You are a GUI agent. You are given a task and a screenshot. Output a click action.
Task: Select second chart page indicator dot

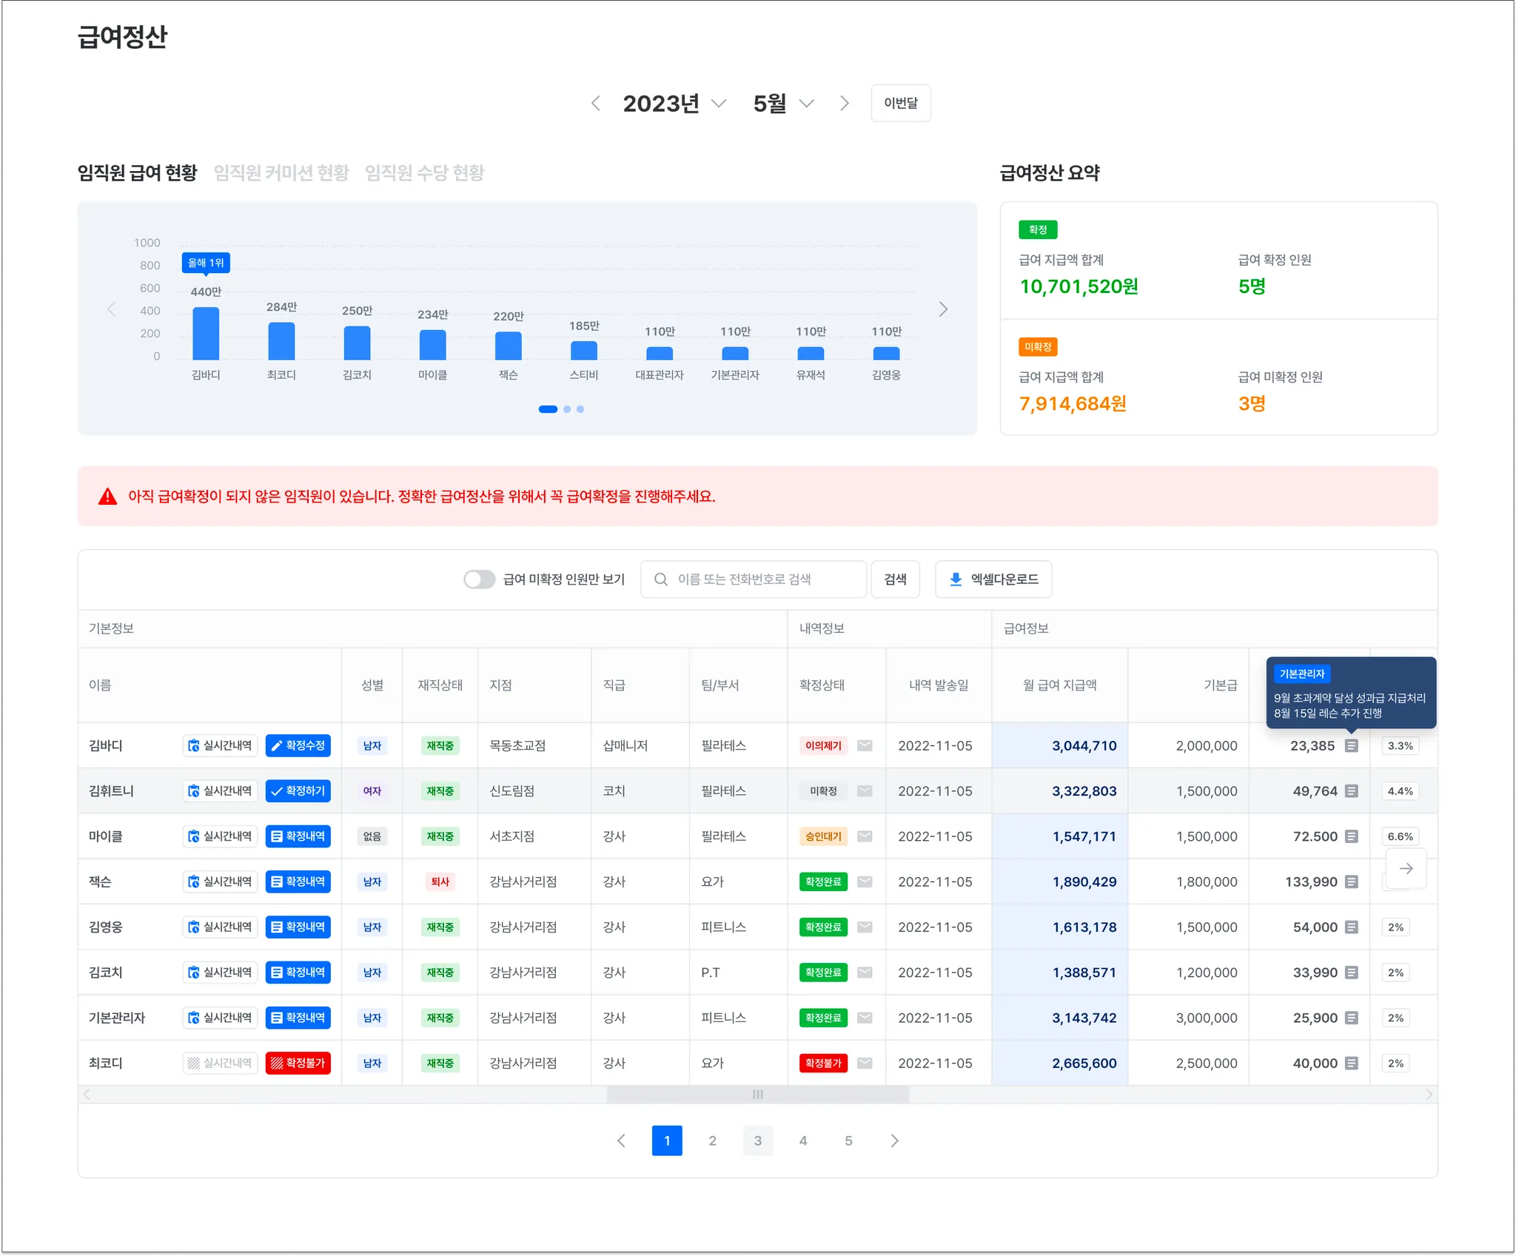coord(567,409)
